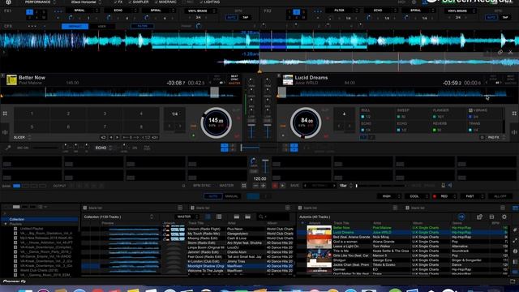
Task: Assign FX1 to deck 1
Action: 29,12
